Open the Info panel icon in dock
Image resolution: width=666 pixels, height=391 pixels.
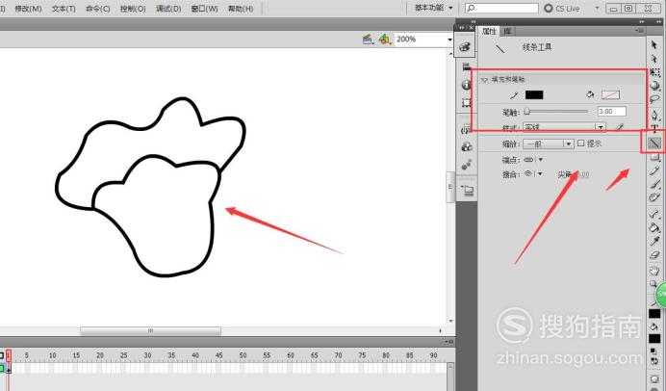[466, 85]
